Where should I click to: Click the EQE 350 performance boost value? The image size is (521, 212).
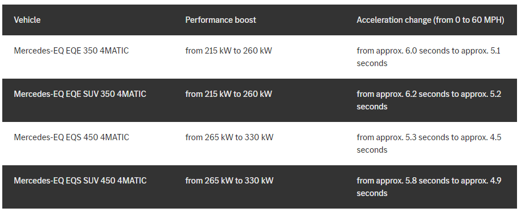coord(228,51)
